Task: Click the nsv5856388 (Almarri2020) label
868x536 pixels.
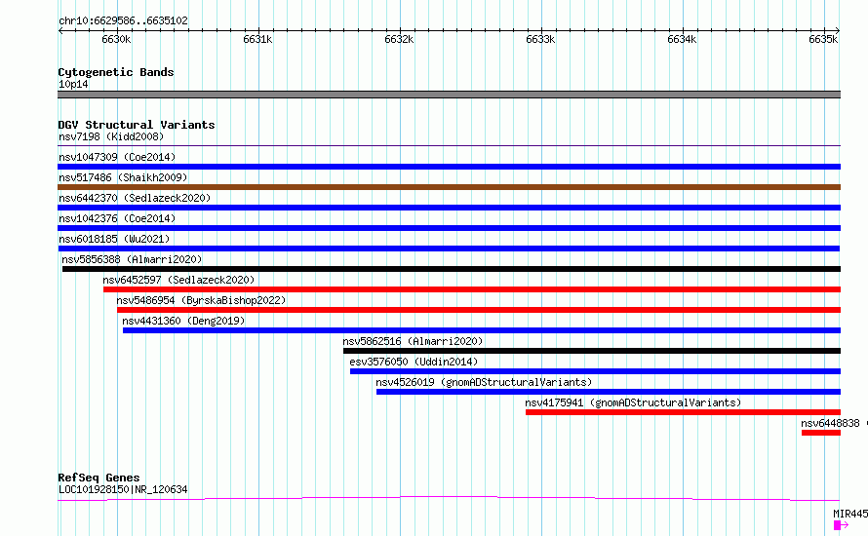Action: [x=132, y=259]
